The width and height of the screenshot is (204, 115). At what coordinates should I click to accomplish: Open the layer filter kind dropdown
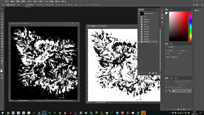(170, 81)
